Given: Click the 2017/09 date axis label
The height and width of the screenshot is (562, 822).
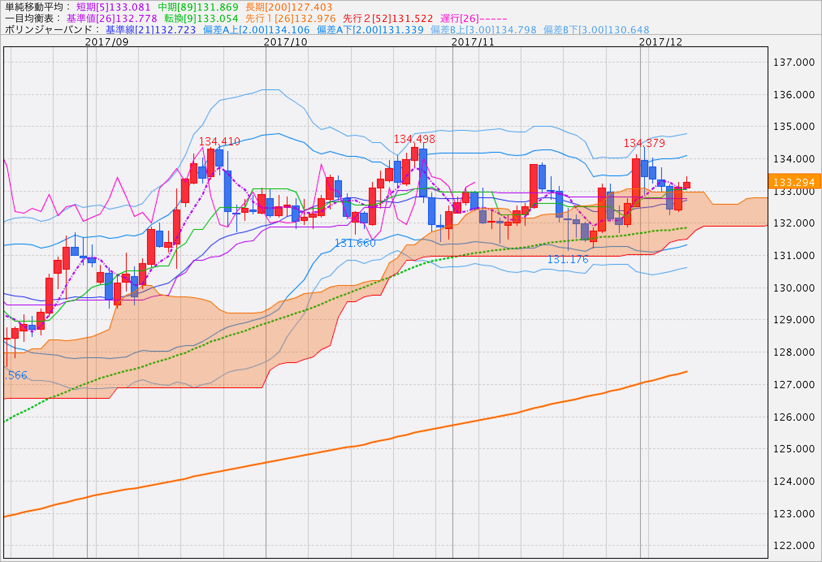Looking at the screenshot, I should pos(107,42).
